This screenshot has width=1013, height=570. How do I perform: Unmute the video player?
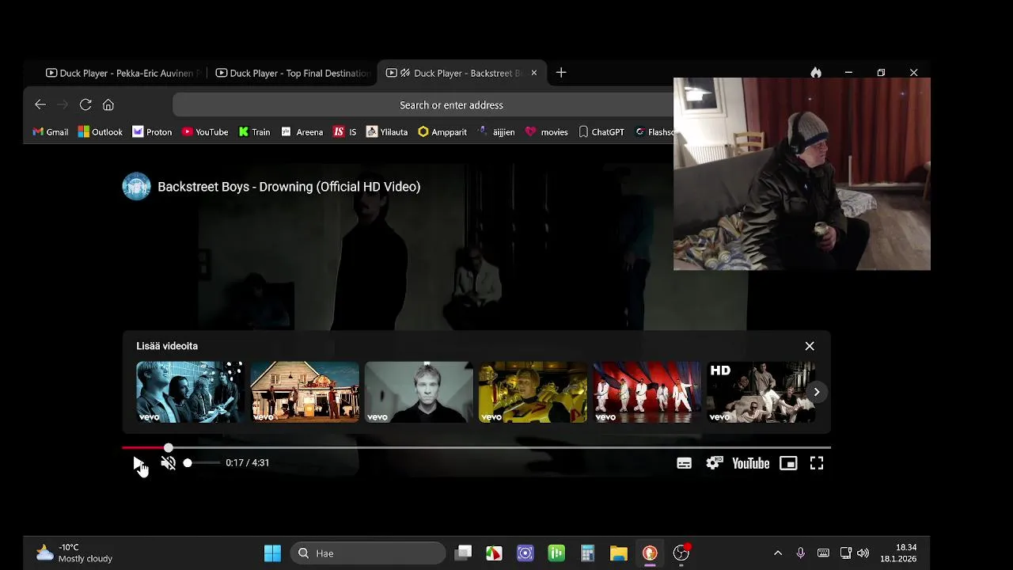click(168, 463)
